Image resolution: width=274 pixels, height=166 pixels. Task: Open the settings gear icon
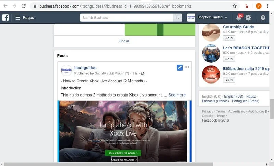click(248, 18)
